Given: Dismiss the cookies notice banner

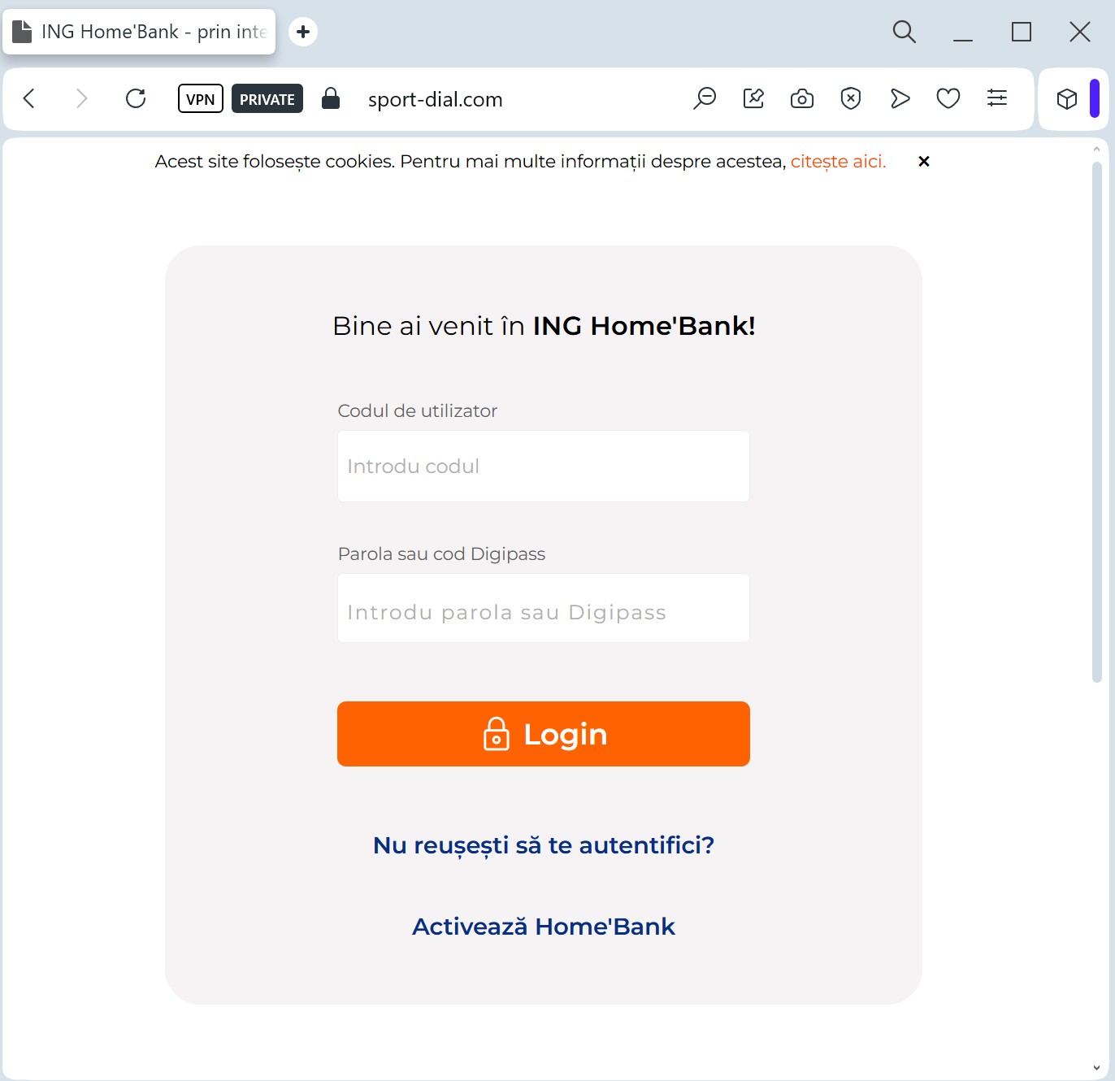Looking at the screenshot, I should click(923, 162).
